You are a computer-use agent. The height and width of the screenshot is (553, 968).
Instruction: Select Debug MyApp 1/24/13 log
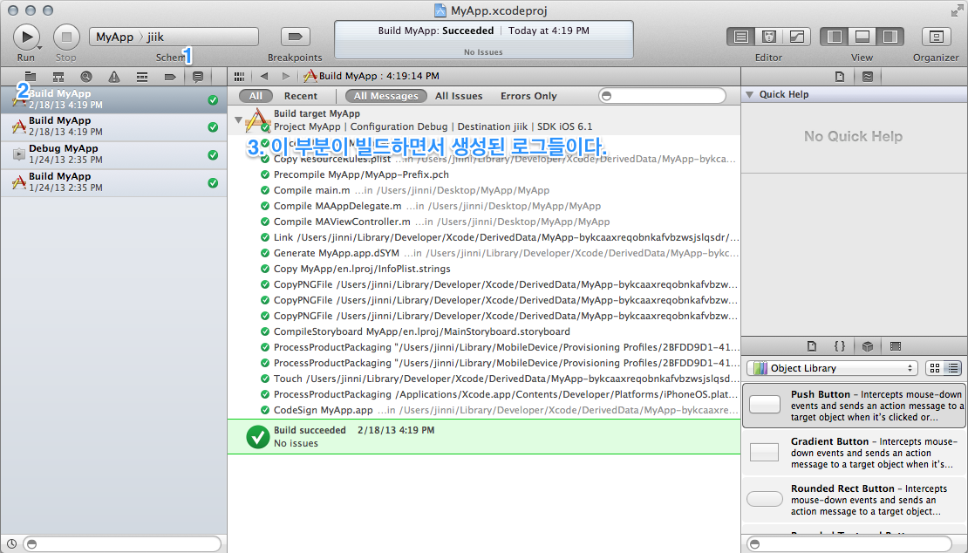pos(113,154)
